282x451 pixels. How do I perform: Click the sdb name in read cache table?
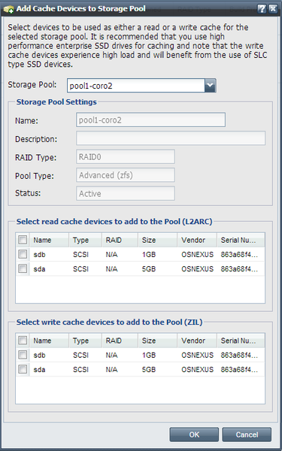[x=39, y=255]
